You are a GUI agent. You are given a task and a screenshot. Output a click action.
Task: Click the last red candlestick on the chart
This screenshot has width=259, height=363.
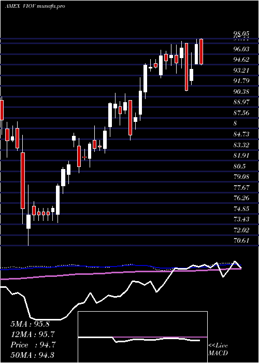click(201, 52)
